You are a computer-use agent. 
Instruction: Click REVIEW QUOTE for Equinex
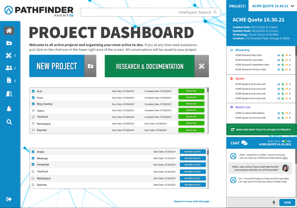coord(193,185)
